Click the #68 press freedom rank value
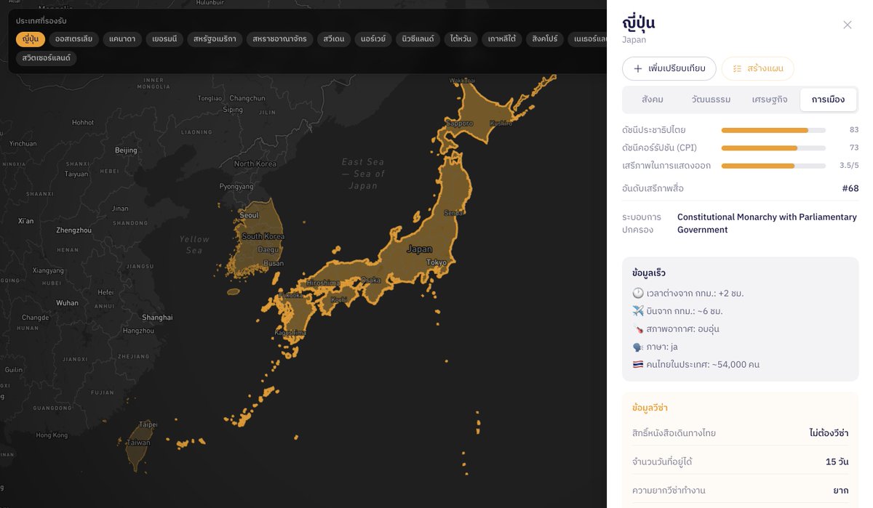Image resolution: width=873 pixels, height=508 pixels. point(850,188)
